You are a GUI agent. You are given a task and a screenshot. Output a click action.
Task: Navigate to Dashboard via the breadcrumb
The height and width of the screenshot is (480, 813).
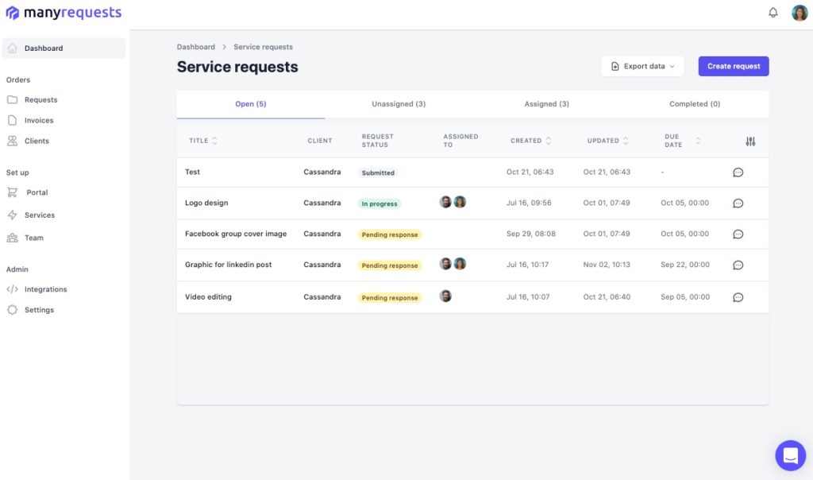[196, 46]
